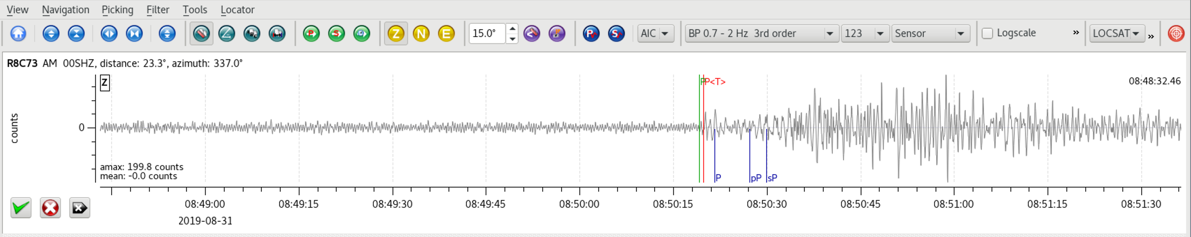The width and height of the screenshot is (1191, 237).
Task: Click the R8C73 station label
Action: point(22,63)
